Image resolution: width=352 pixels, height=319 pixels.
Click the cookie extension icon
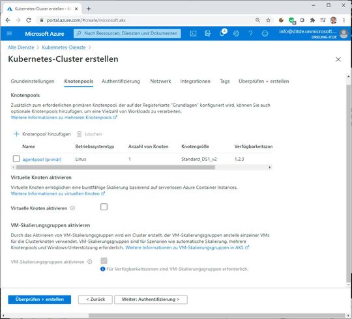281,20
